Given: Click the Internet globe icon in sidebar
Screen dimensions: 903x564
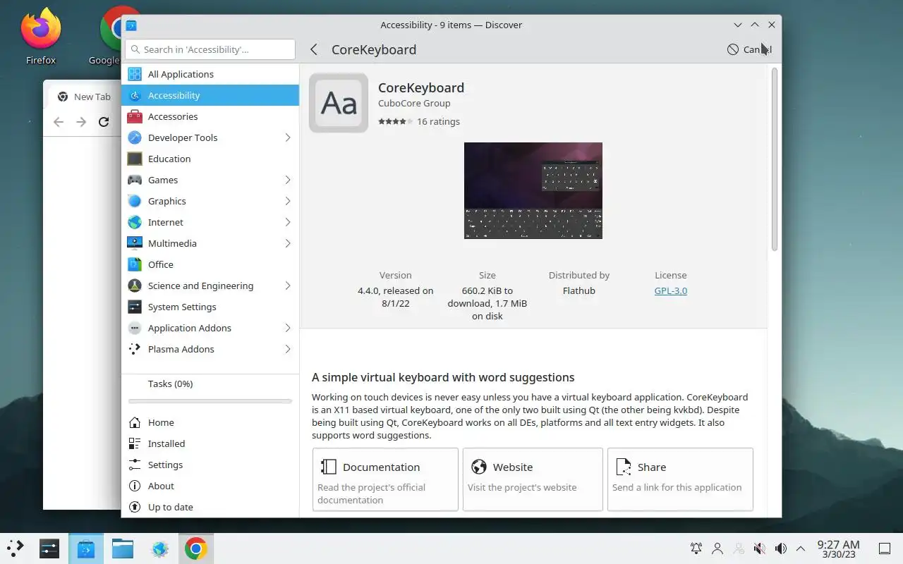Looking at the screenshot, I should (x=135, y=222).
